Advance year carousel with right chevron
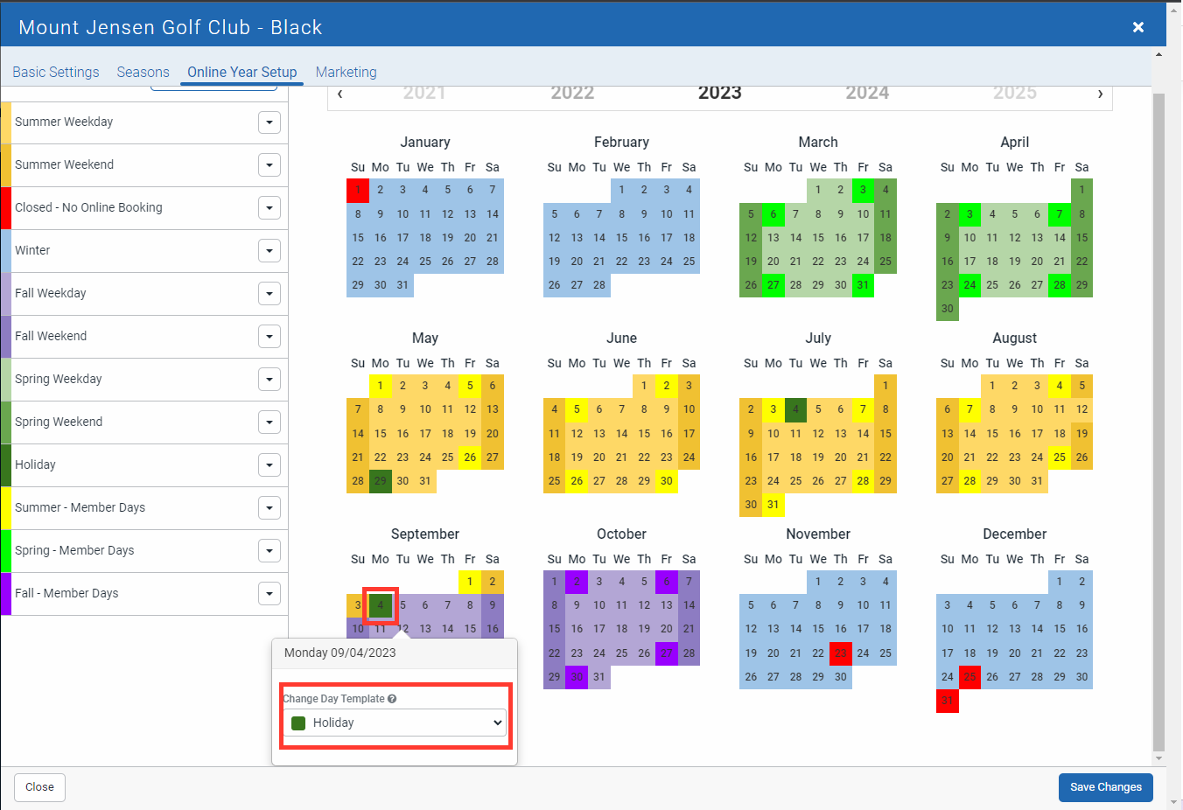Screen dimensions: 1183x810 click(x=1100, y=94)
